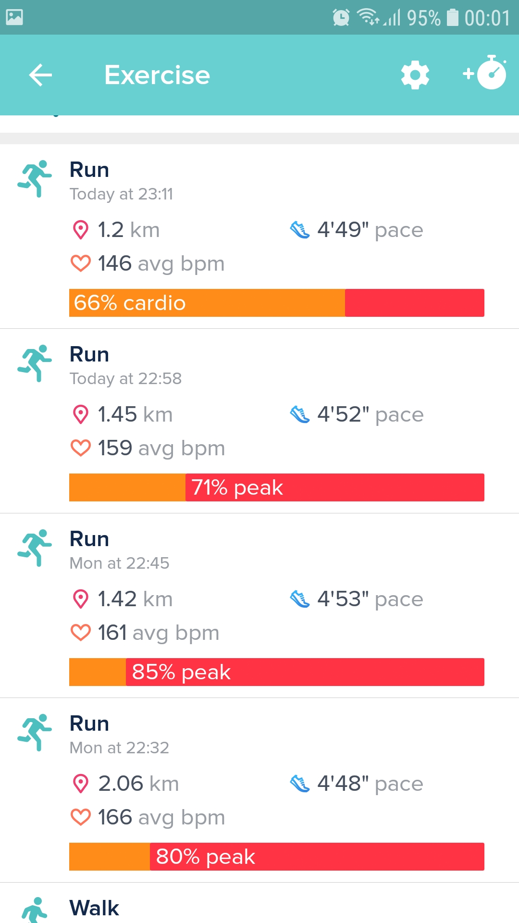519x923 pixels.
Task: Tap the walking figure icon
Action: click(x=35, y=910)
